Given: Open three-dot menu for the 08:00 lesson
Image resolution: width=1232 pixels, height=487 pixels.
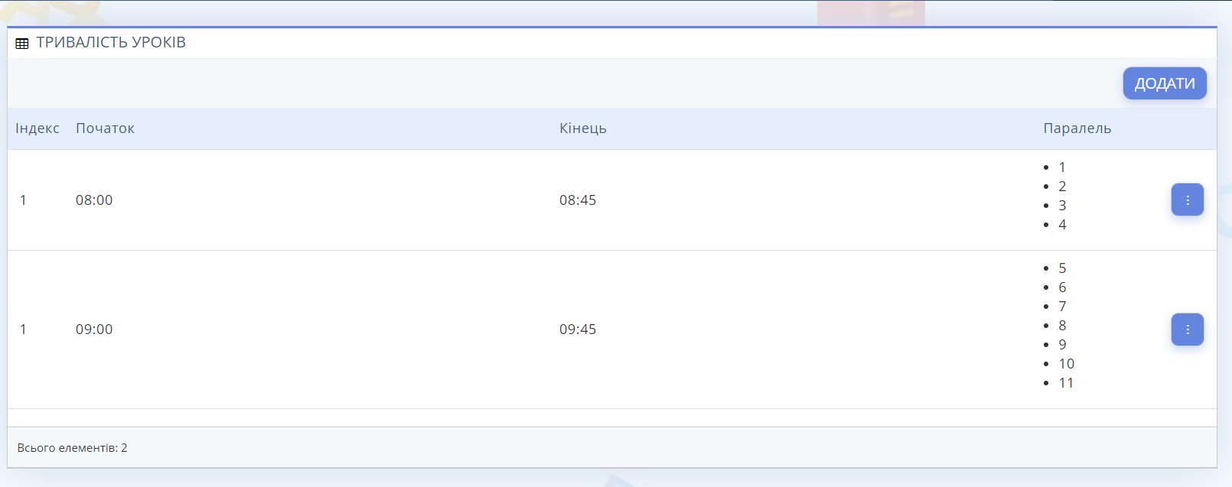Looking at the screenshot, I should click(x=1187, y=200).
